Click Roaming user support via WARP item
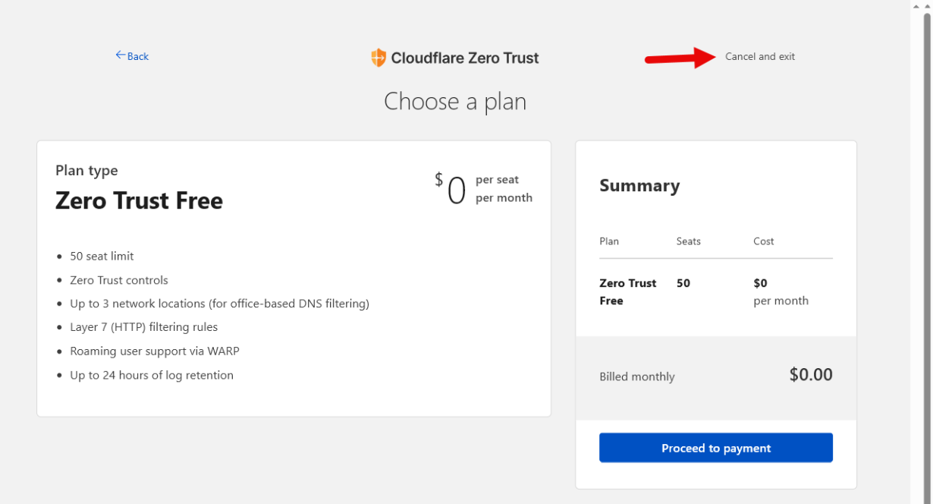The image size is (933, 504). tap(155, 351)
